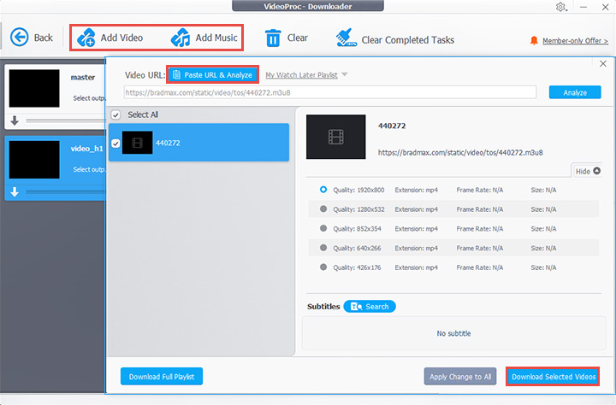Click the video_h1 task progress bar

[x=66, y=192]
